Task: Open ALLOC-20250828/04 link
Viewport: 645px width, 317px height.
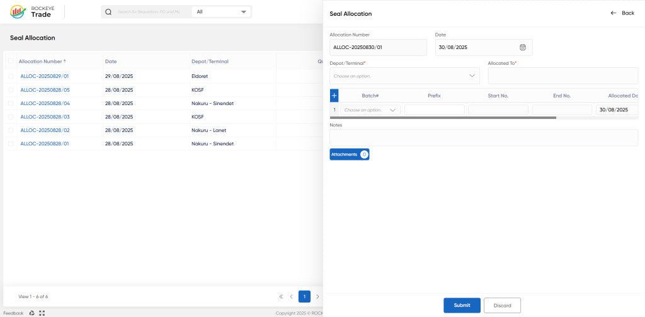Action: (x=45, y=104)
